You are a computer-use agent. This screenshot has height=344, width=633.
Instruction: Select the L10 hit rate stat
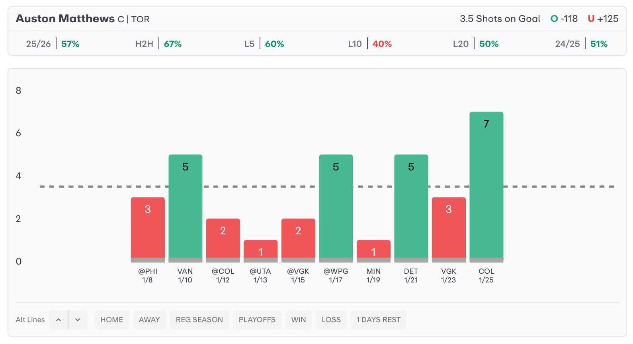(370, 44)
